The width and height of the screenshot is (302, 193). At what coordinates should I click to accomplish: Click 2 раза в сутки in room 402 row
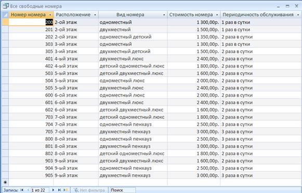261,66
